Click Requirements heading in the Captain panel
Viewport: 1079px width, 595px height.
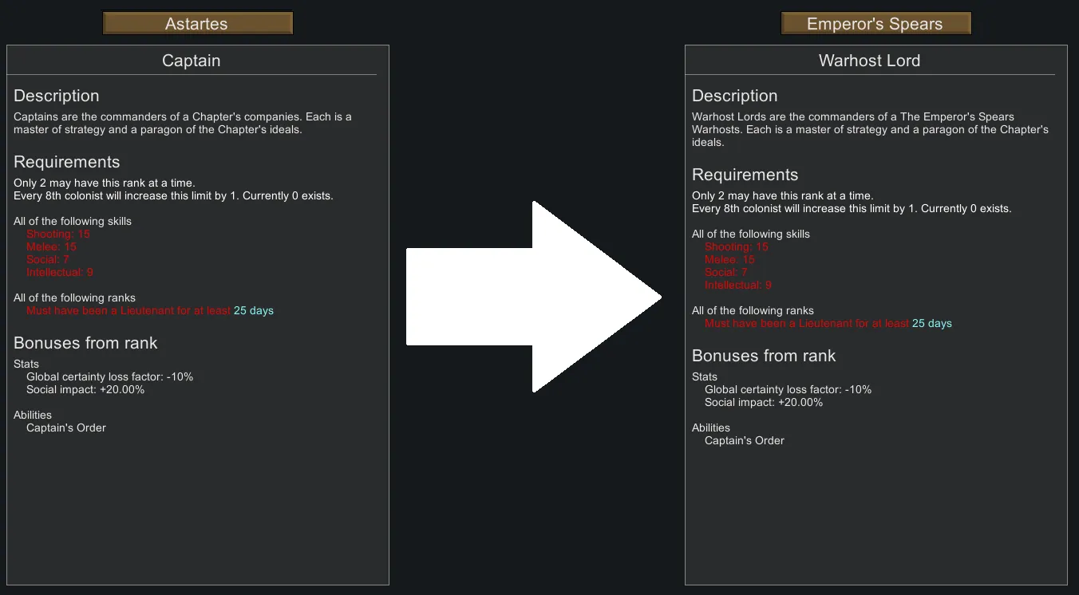pos(67,162)
